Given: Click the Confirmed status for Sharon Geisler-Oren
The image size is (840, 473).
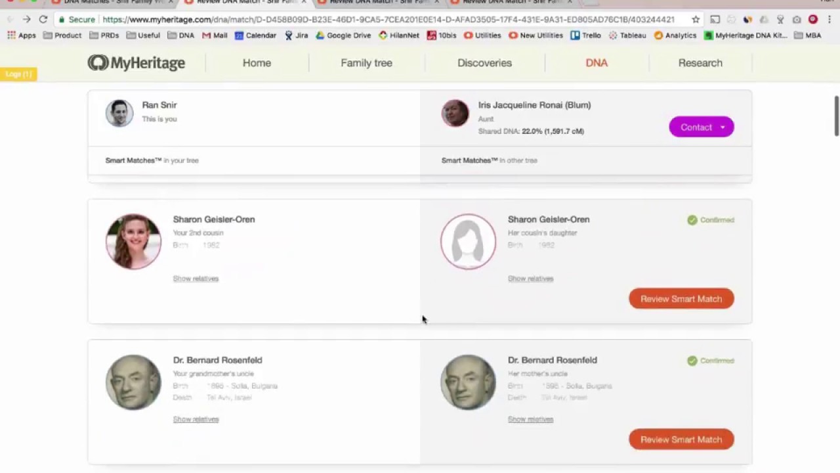Looking at the screenshot, I should pos(711,220).
